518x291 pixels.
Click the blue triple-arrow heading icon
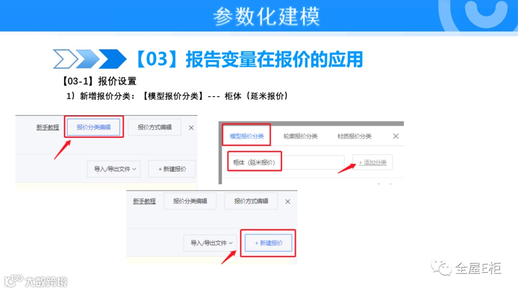[x=90, y=59]
